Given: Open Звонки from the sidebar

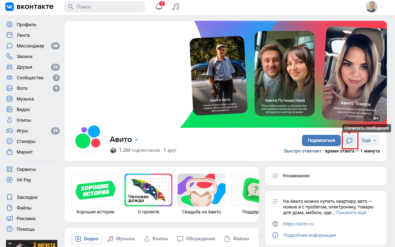Looking at the screenshot, I should point(24,57).
